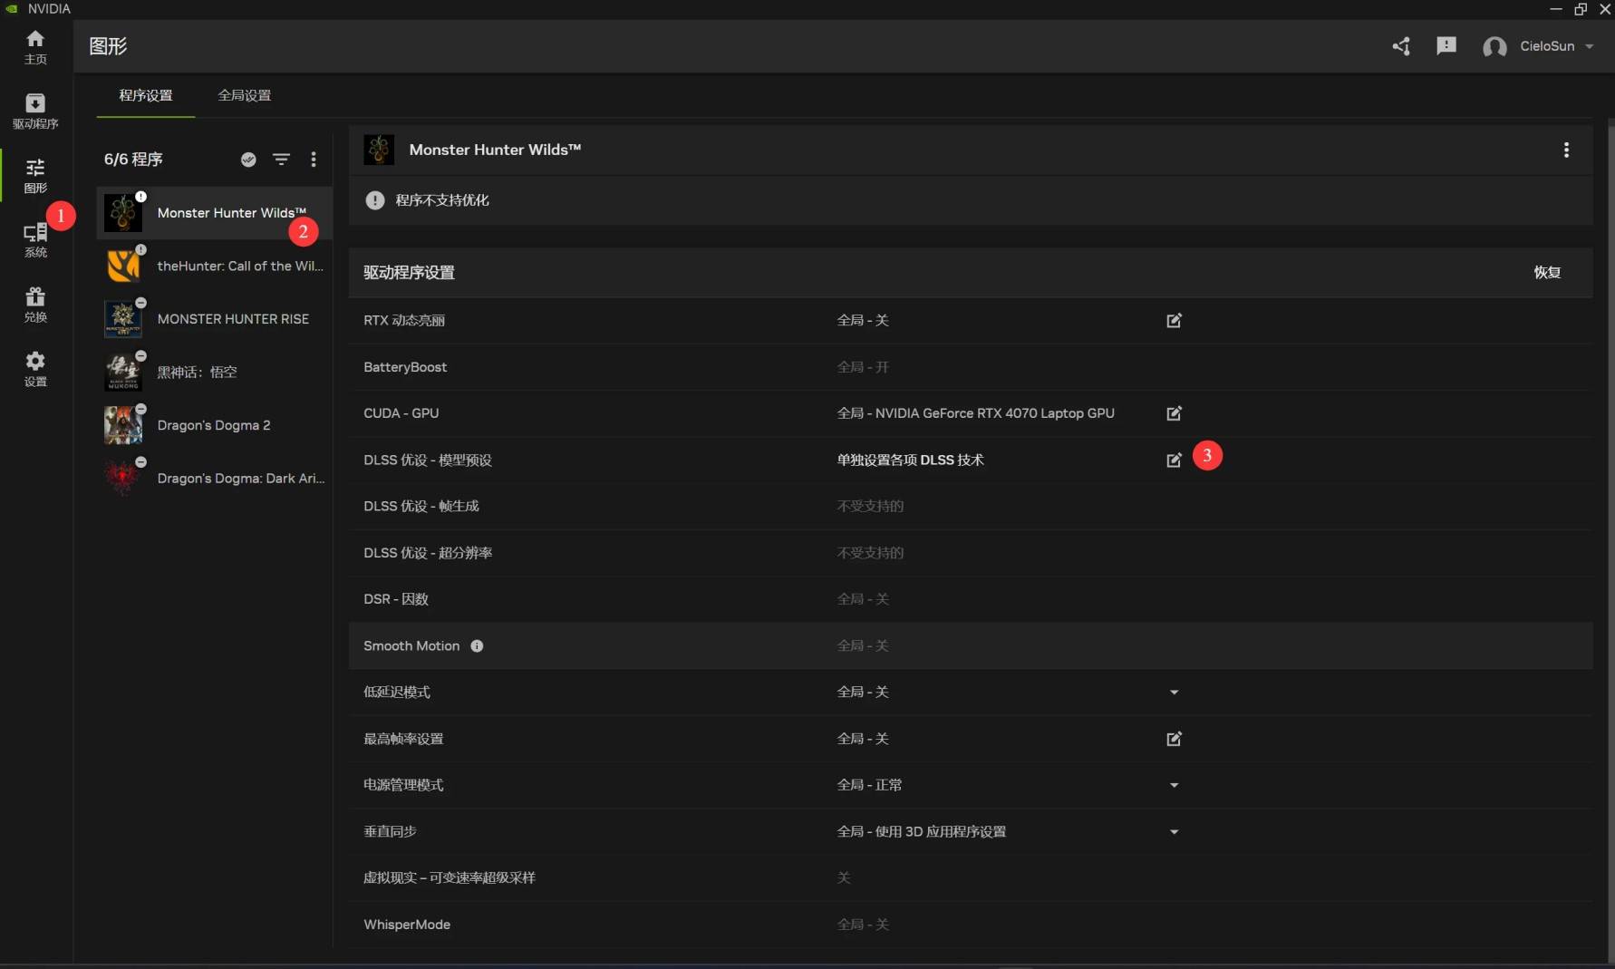Click the 单独设置各项 DLSS 技术 value

(x=910, y=460)
